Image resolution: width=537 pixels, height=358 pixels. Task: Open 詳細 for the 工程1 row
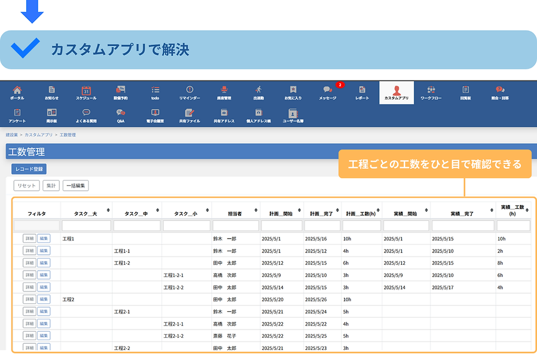30,238
